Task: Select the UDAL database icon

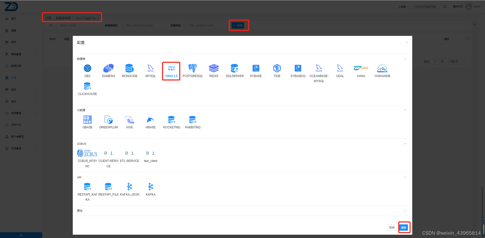Action: (x=340, y=68)
